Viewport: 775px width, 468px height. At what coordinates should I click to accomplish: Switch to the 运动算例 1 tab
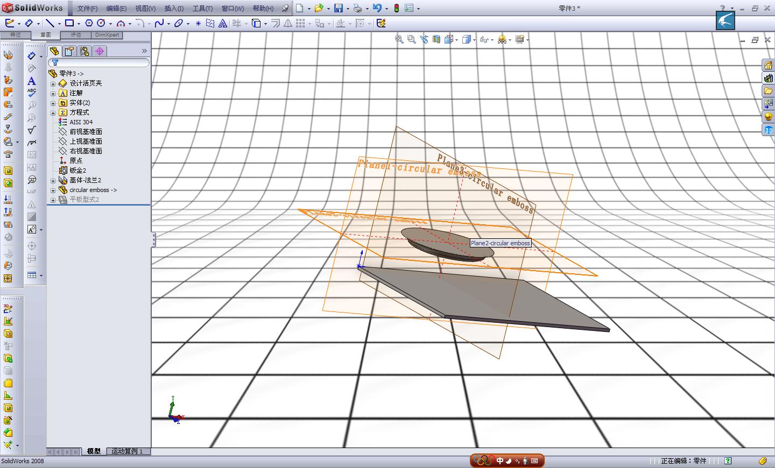[x=127, y=451]
